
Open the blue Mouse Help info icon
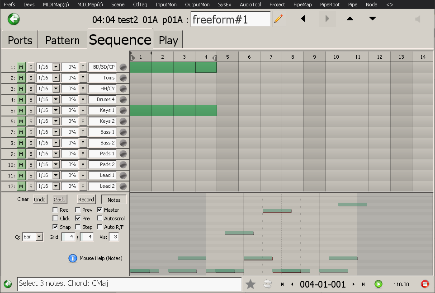click(72, 258)
